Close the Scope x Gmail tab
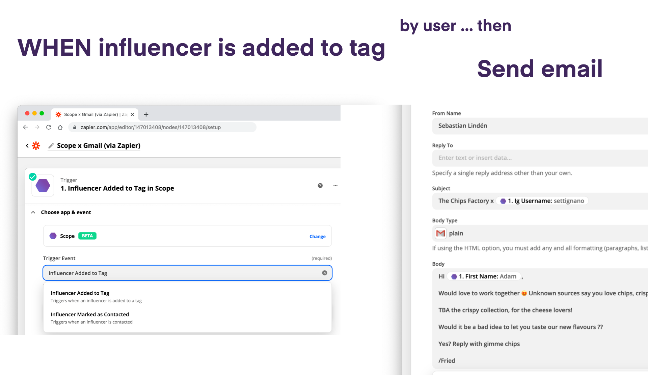The image size is (648, 375). (132, 114)
